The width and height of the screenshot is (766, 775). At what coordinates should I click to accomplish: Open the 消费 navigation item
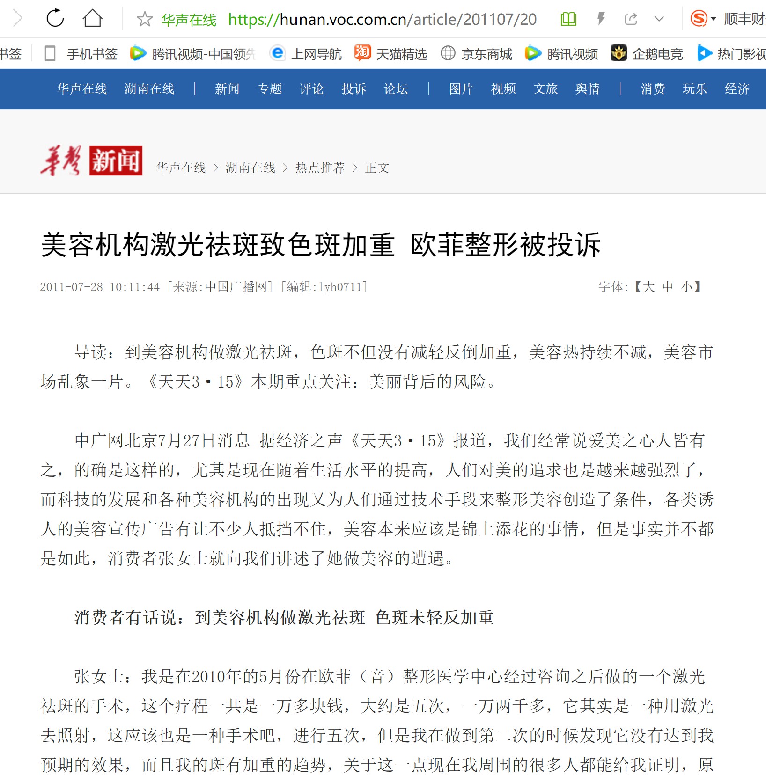coord(653,88)
